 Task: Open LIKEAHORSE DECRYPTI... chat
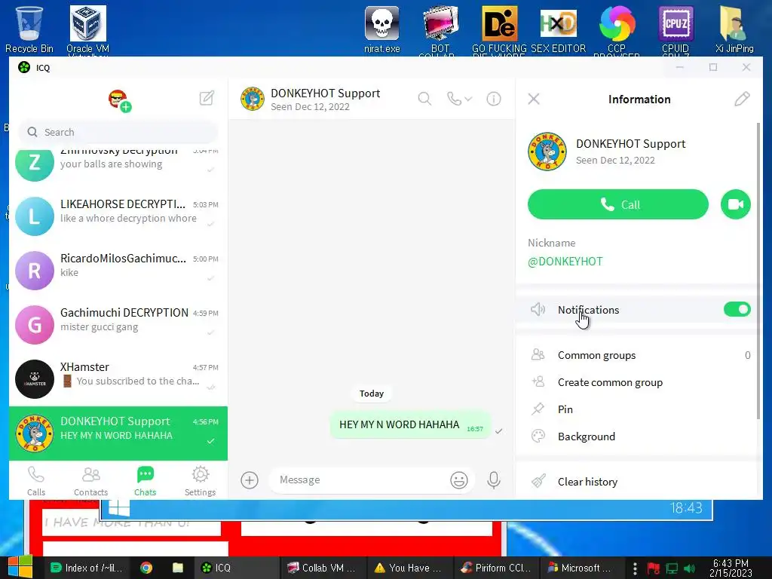click(x=118, y=216)
